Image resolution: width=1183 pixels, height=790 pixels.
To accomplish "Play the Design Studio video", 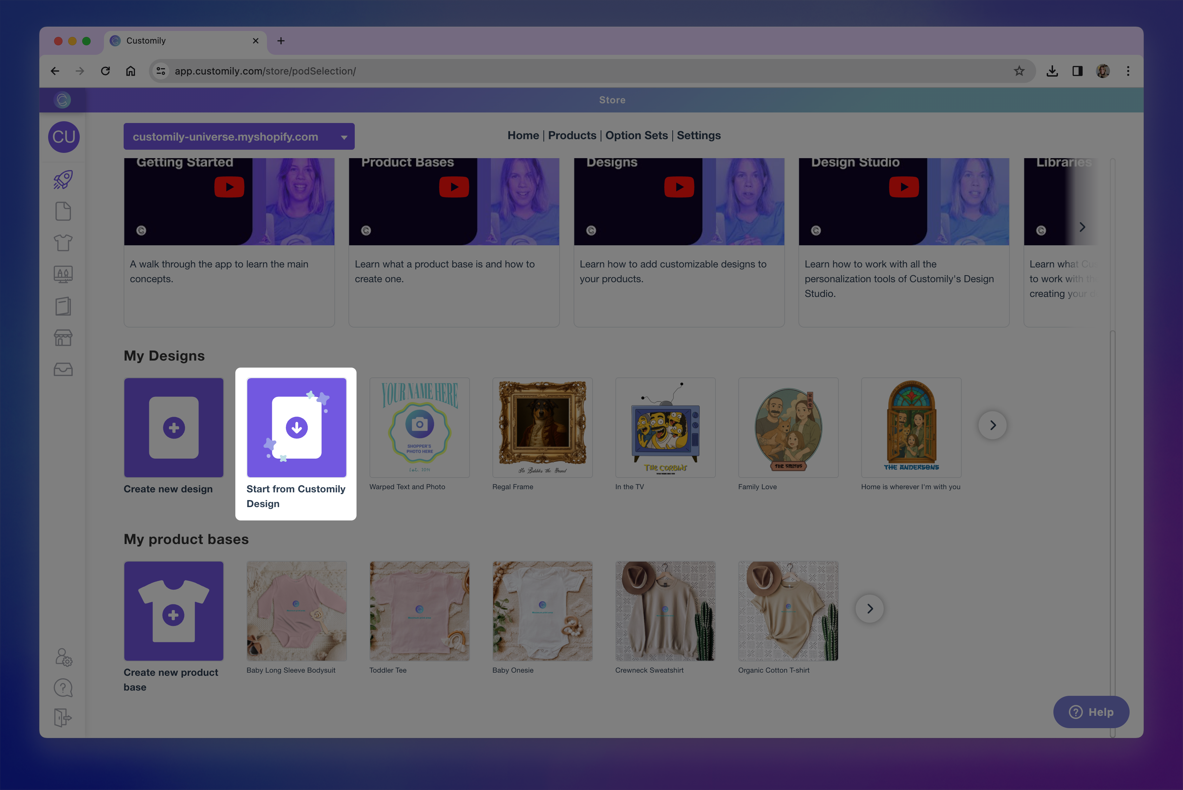I will (903, 187).
